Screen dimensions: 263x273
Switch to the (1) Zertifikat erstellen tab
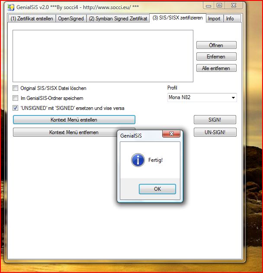pos(32,19)
